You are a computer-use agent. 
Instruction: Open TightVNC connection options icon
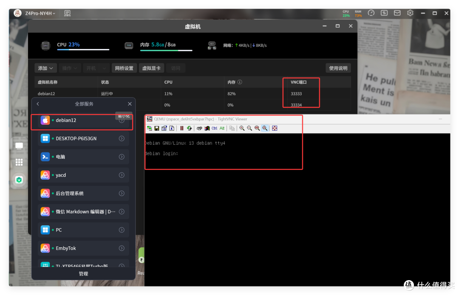(x=164, y=128)
